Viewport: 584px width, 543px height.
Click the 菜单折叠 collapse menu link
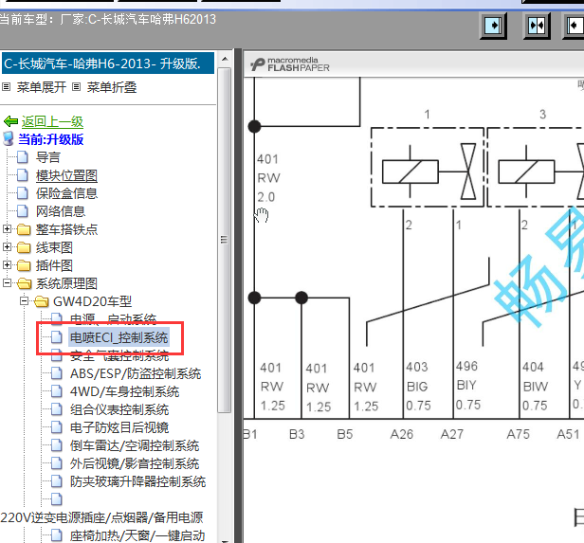(112, 87)
